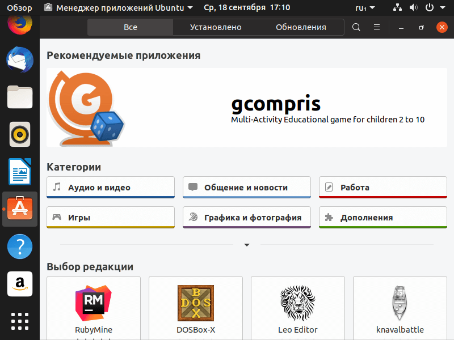The width and height of the screenshot is (454, 340).
Task: Click the knavalbattle name label
Action: pos(400,330)
